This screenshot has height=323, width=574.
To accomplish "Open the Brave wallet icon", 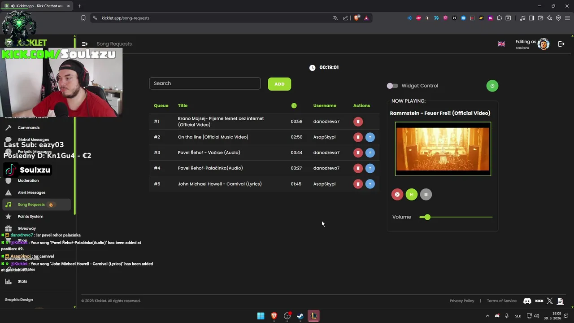I will point(540,18).
